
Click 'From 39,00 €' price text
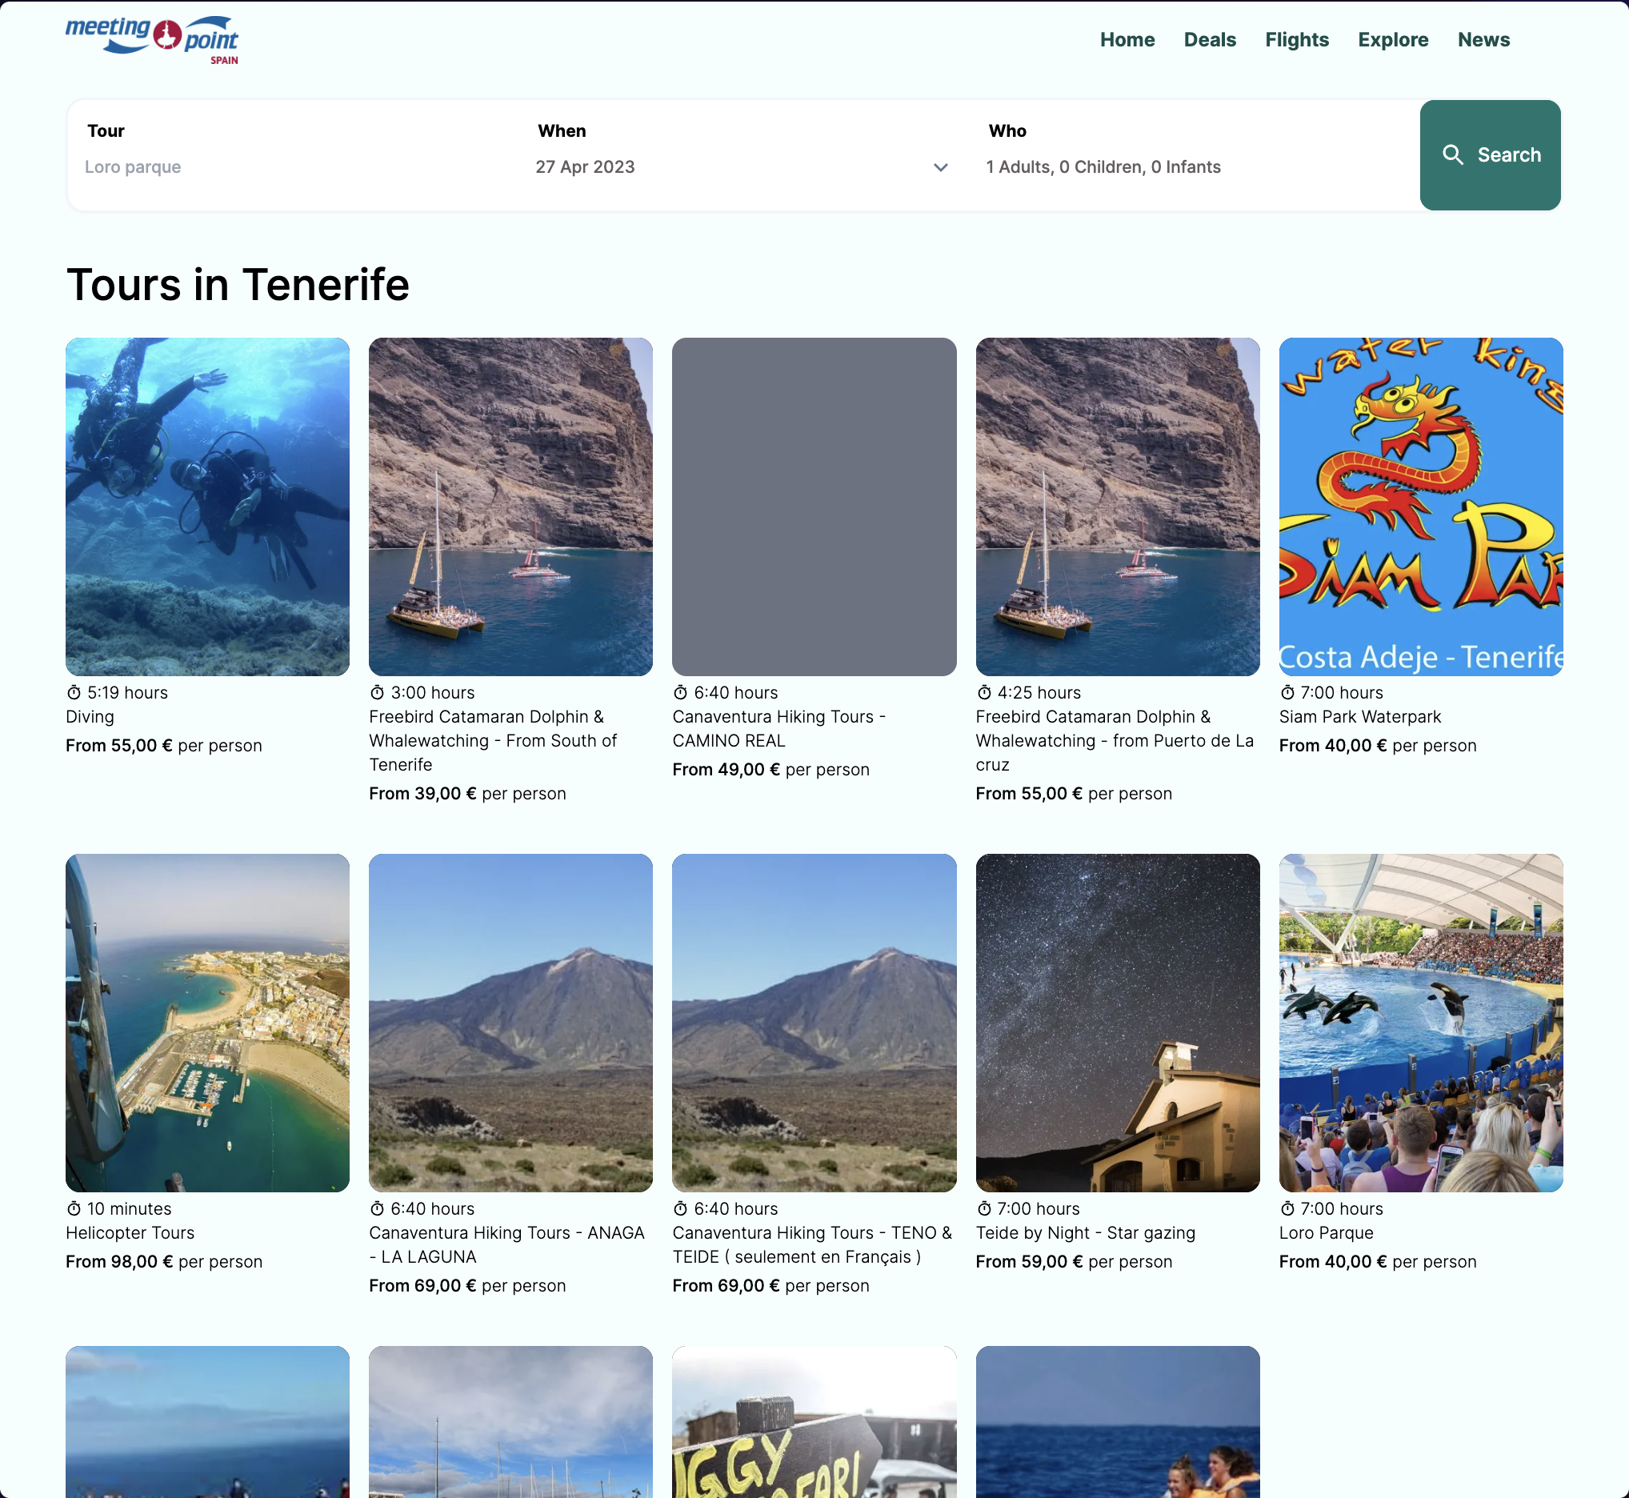pos(422,794)
